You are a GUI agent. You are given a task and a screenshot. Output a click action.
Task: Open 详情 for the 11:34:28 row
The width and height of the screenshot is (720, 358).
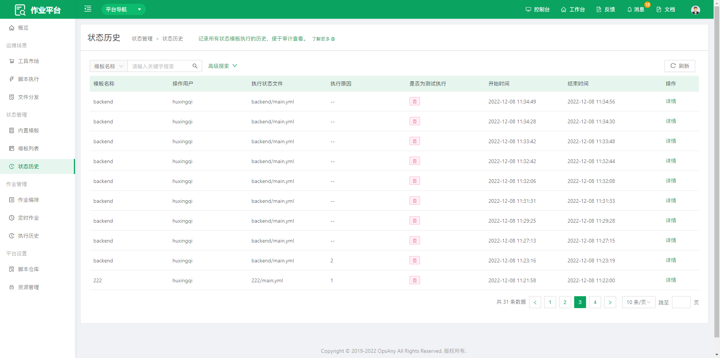click(671, 121)
